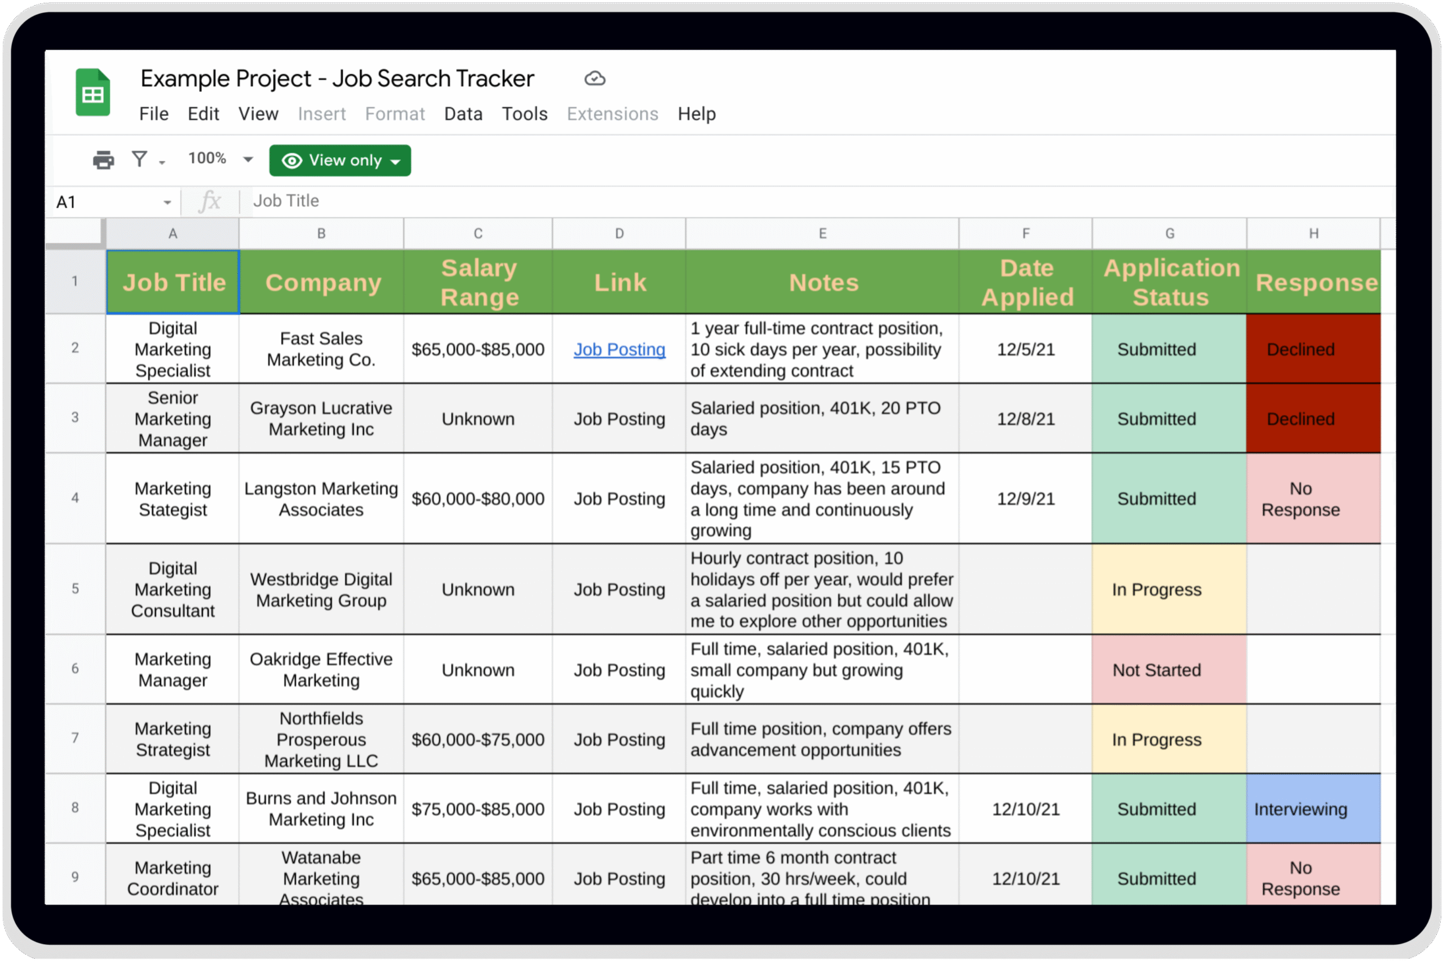Viewport: 1443px width, 961px height.
Task: Click the eye icon in View only
Action: 292,161
